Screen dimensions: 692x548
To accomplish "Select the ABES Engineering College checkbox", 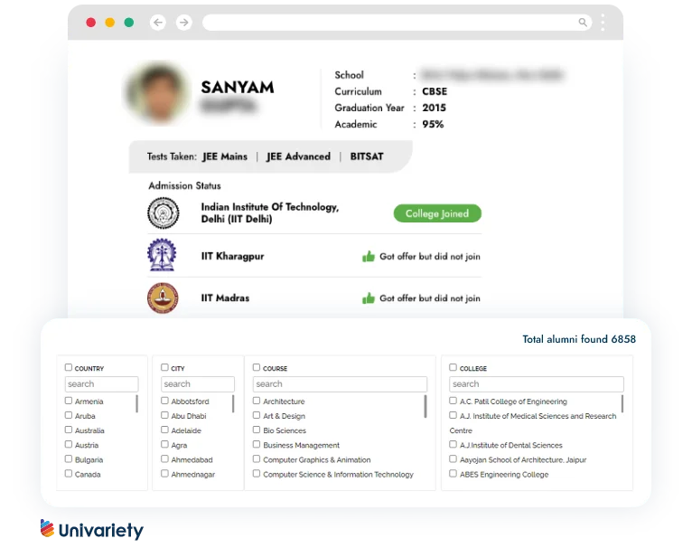I will (454, 474).
